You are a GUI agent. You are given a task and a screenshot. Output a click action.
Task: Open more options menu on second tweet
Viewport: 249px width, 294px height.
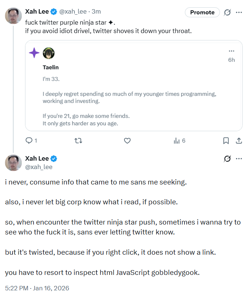tap(239, 159)
